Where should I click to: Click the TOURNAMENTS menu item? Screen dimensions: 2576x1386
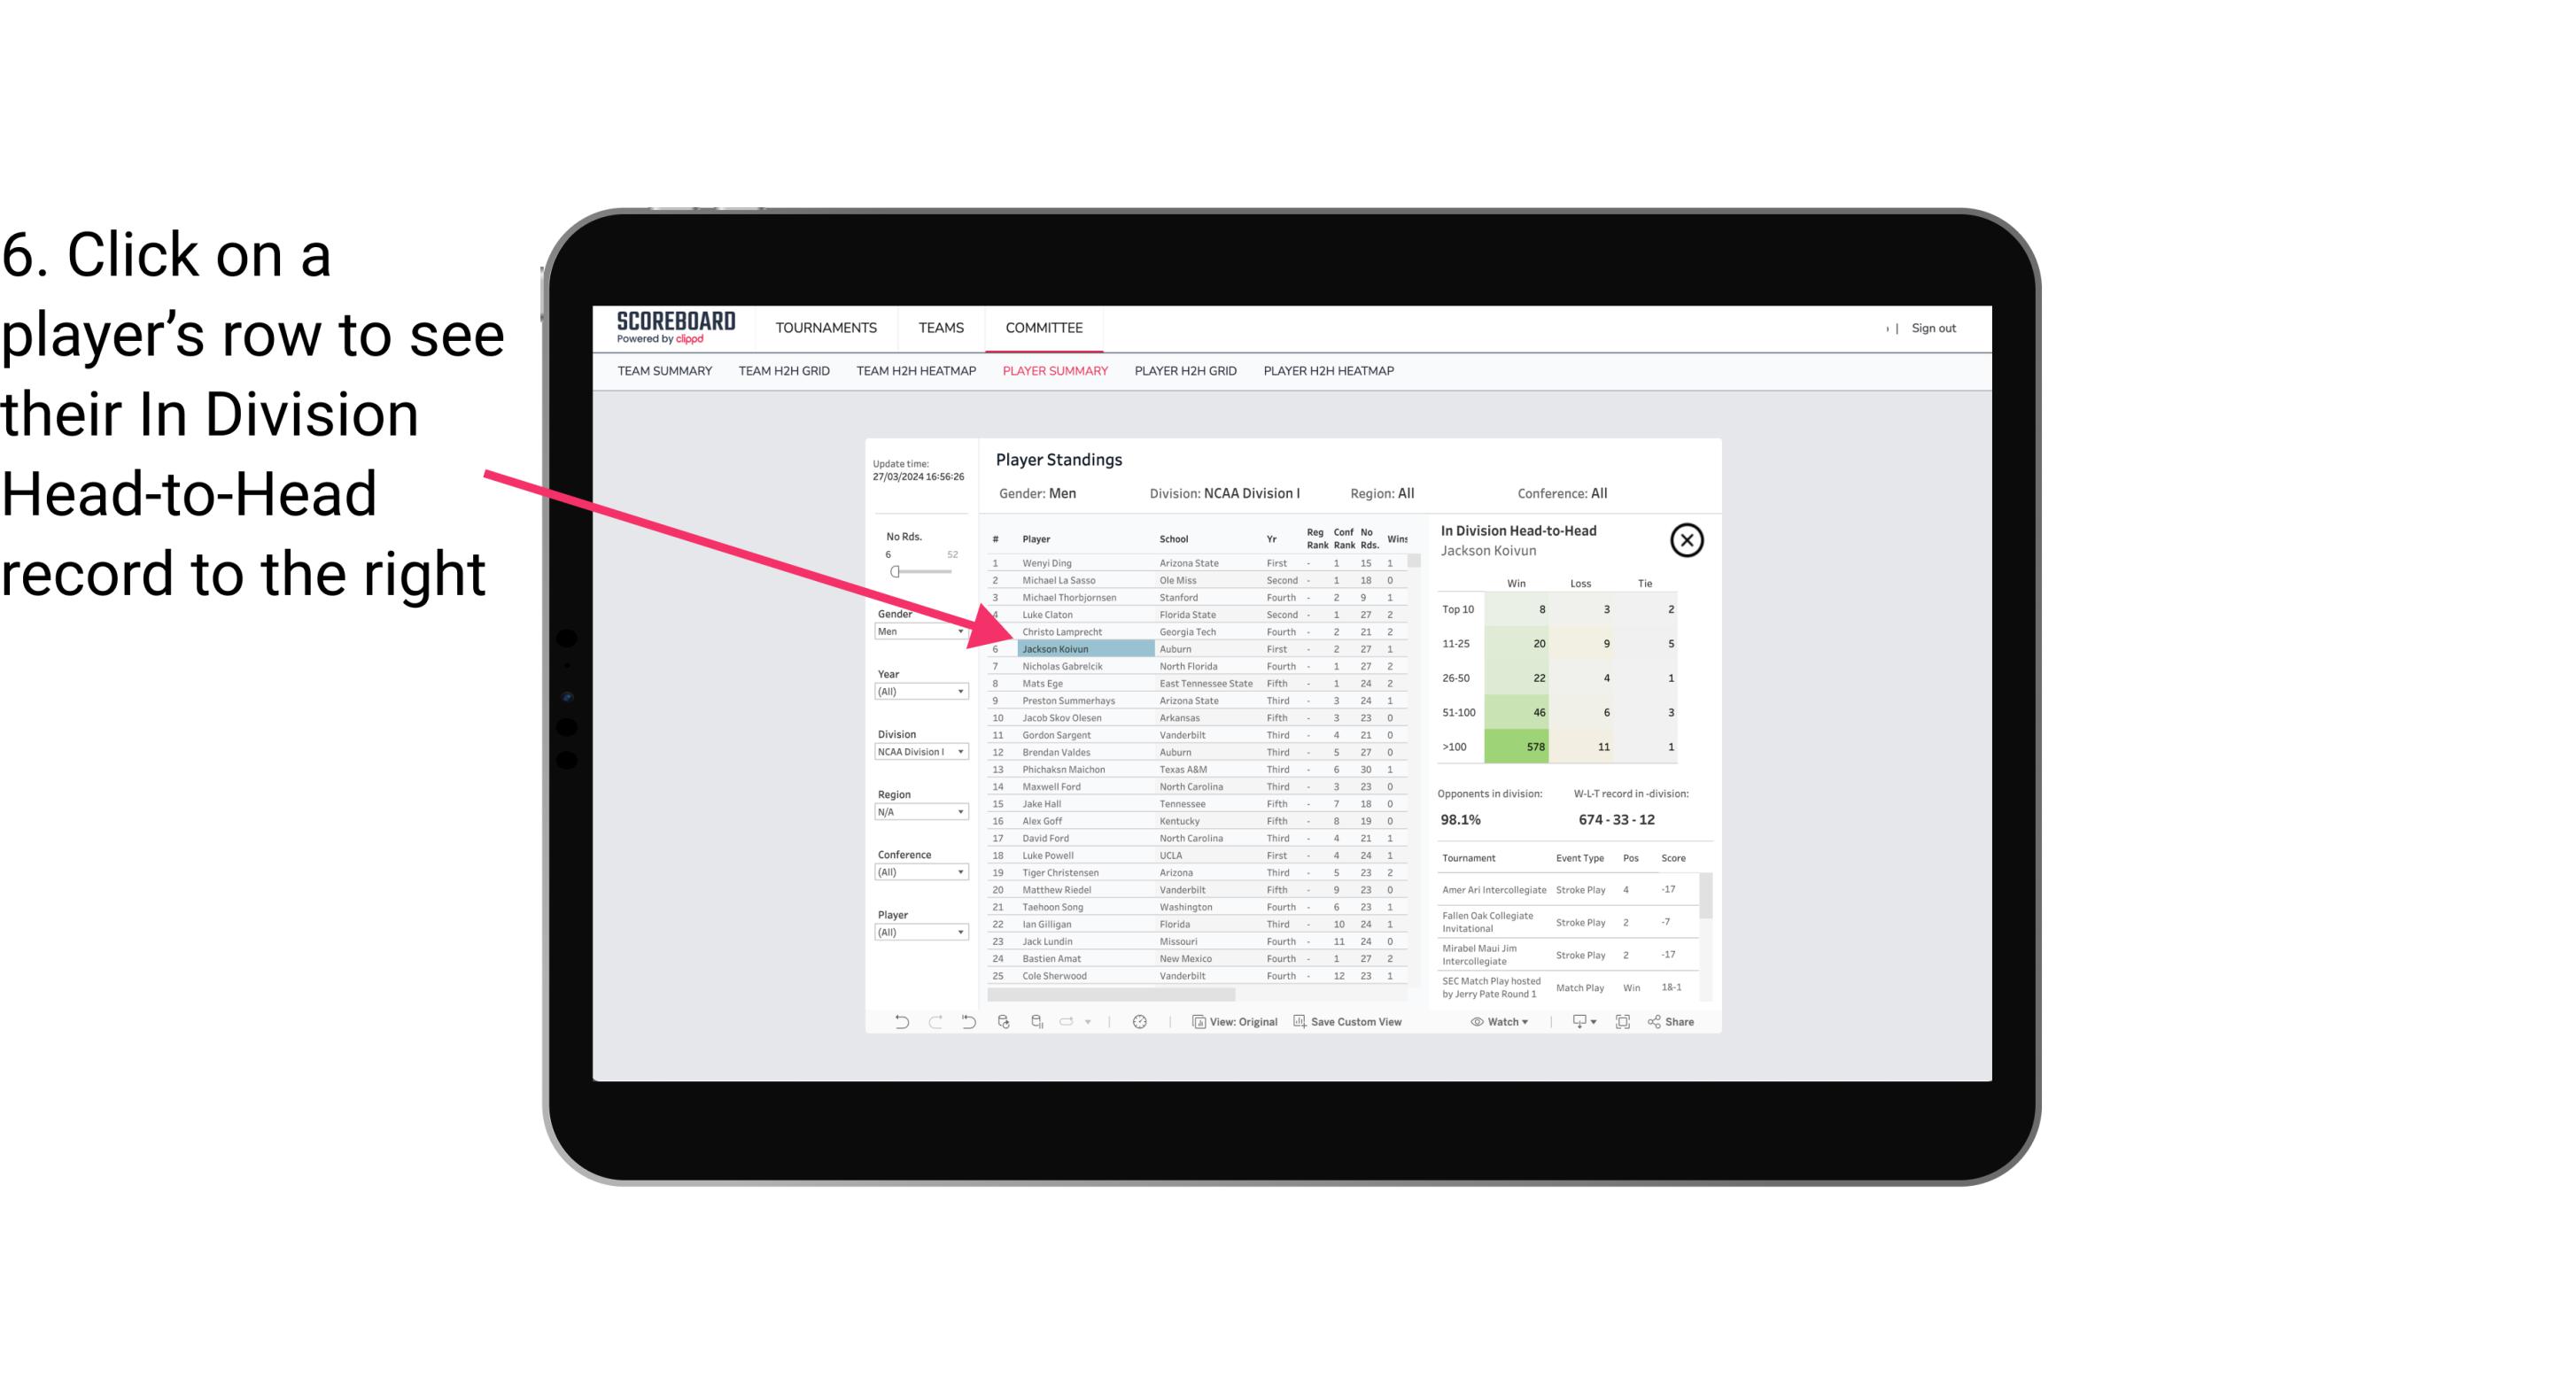click(826, 328)
